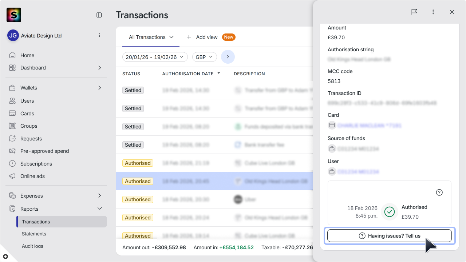Click the Wallets icon
466x262 pixels.
(12, 88)
